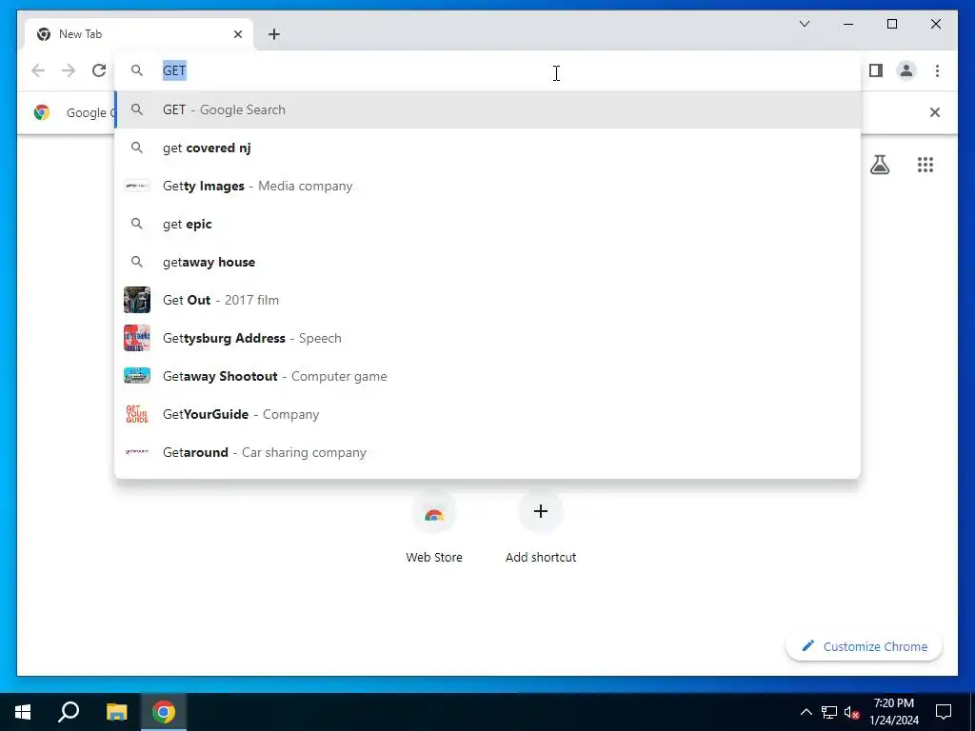Select the Getaway Shootout suggestion
Screen dimensions: 975x731
click(x=488, y=376)
